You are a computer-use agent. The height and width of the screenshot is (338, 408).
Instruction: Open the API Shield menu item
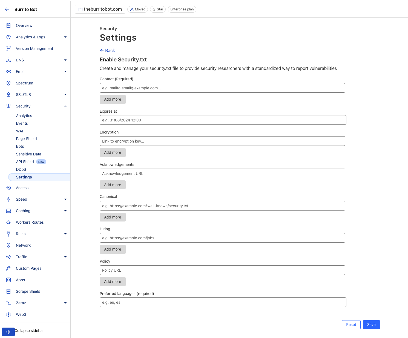25,162
